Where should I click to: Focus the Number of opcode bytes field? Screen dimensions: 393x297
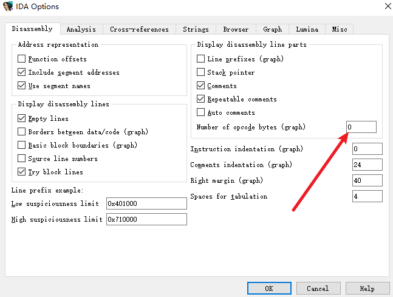click(361, 127)
